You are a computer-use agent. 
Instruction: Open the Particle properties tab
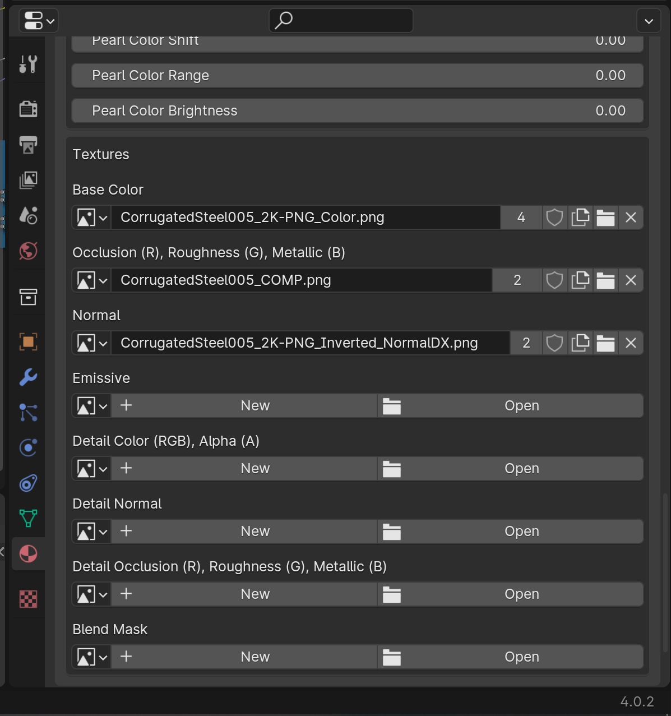[x=28, y=413]
